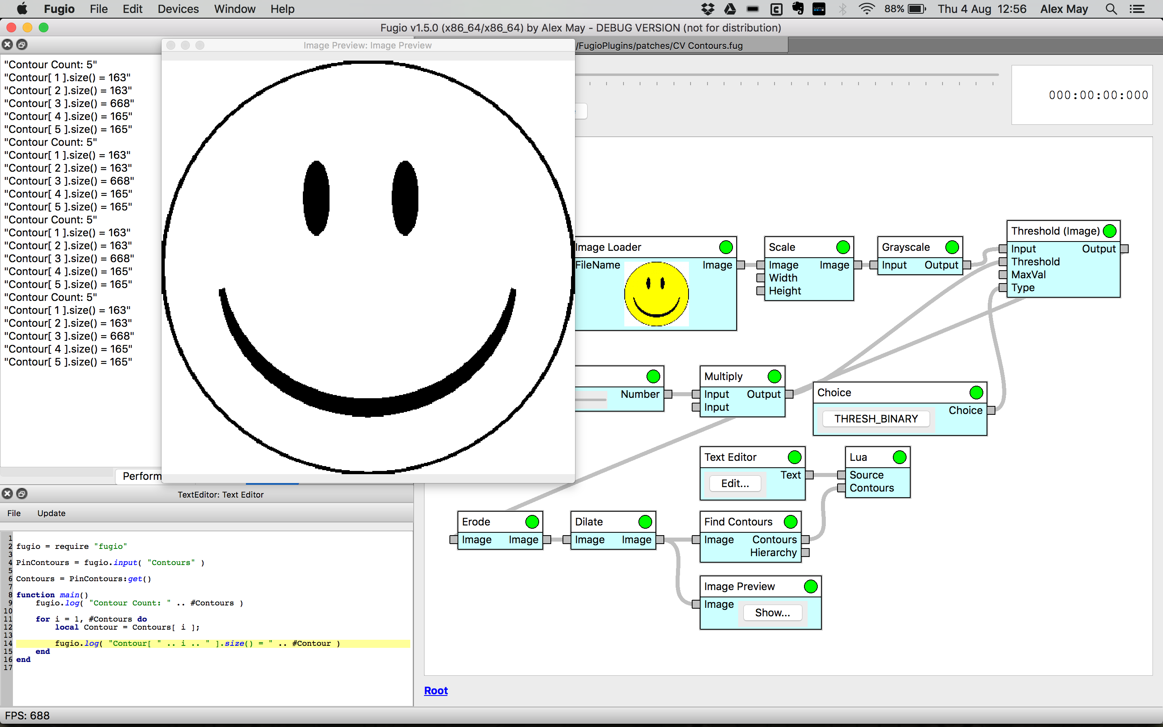Click Update in the Text Editor panel
The image size is (1163, 727).
[51, 513]
